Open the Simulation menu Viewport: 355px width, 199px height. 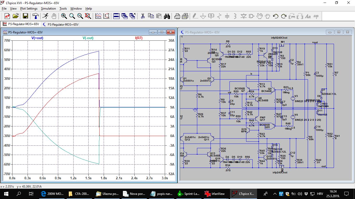click(48, 9)
